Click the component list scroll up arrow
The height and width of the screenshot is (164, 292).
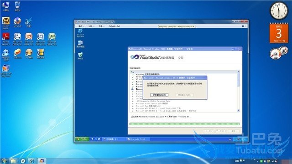238,72
